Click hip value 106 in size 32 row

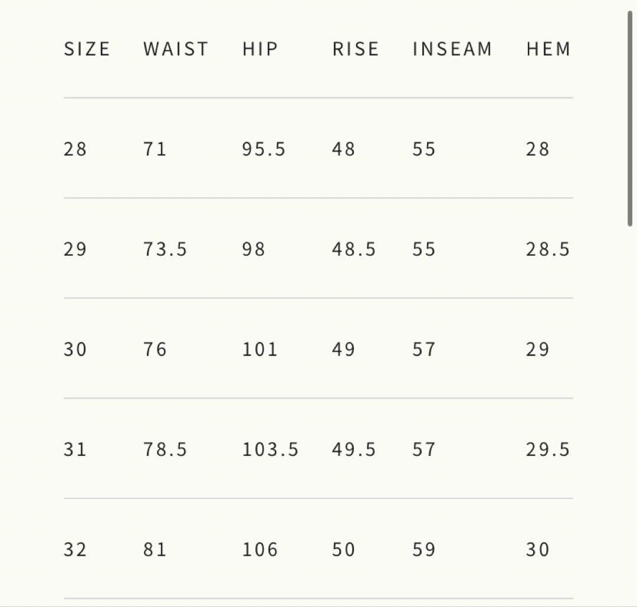coord(260,550)
